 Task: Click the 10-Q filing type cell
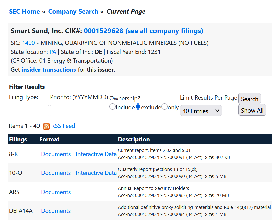point(16,173)
